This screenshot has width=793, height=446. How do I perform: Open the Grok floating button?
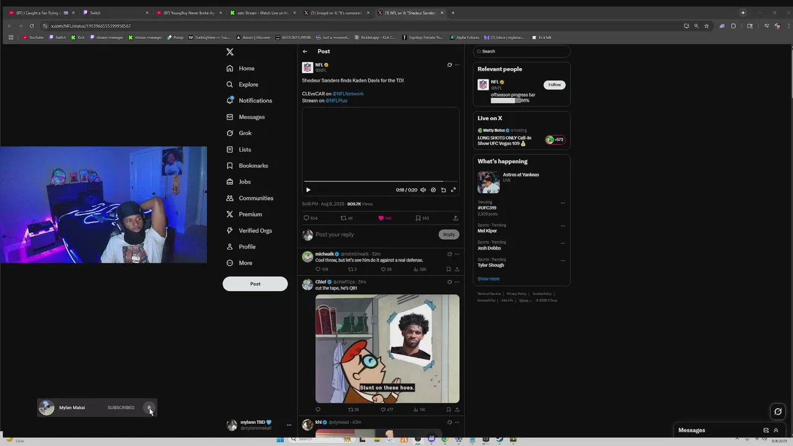tap(778, 411)
